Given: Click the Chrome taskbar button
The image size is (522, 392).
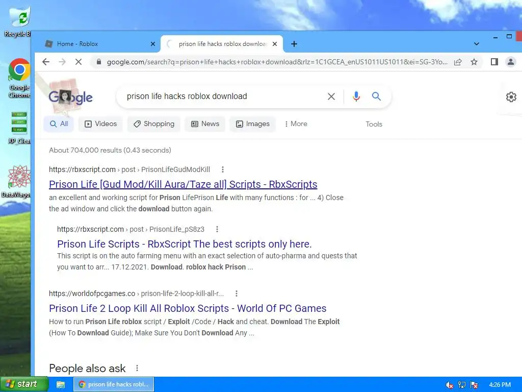Looking at the screenshot, I should [114, 384].
